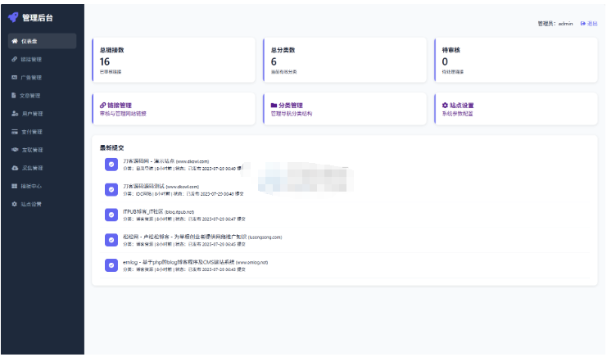Open 广告管理 in the sidebar menu
This screenshot has width=616, height=357.
(31, 78)
